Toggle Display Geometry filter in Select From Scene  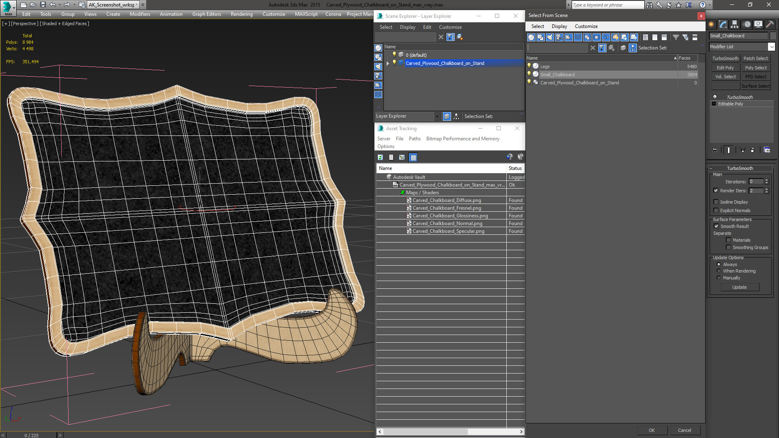531,37
